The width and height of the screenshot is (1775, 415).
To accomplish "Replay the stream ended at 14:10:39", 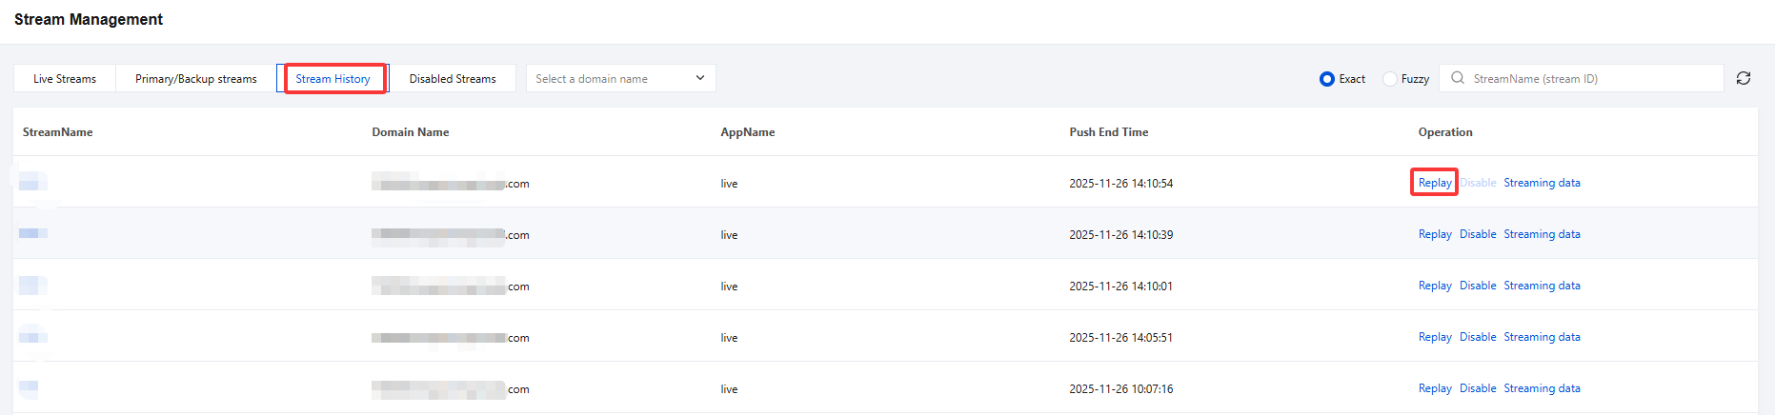I will coord(1435,234).
